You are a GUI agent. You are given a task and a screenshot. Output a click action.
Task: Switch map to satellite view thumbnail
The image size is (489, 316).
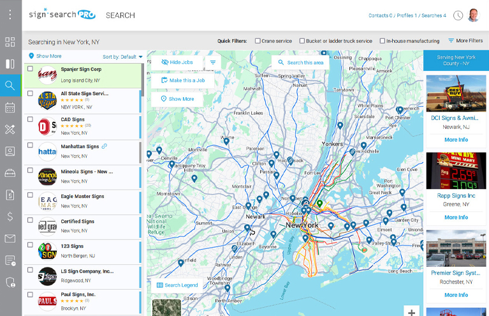coord(166,308)
